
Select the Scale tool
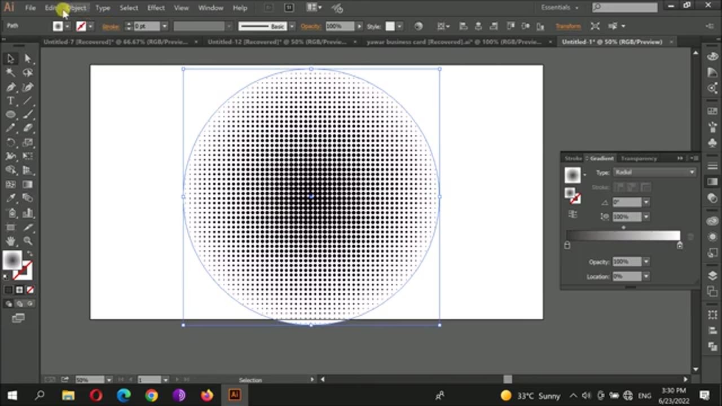click(x=28, y=142)
